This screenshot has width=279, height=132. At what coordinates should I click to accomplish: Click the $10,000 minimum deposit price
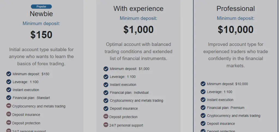(x=236, y=30)
